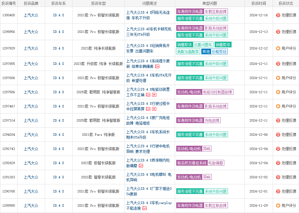Open complaint 经销商低开发票 出售问题车

[x=148, y=48]
